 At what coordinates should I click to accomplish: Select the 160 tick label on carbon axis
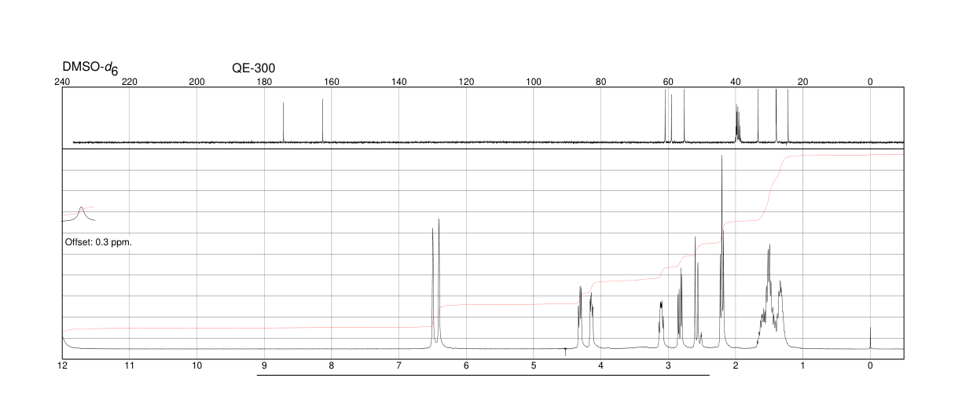pos(332,81)
